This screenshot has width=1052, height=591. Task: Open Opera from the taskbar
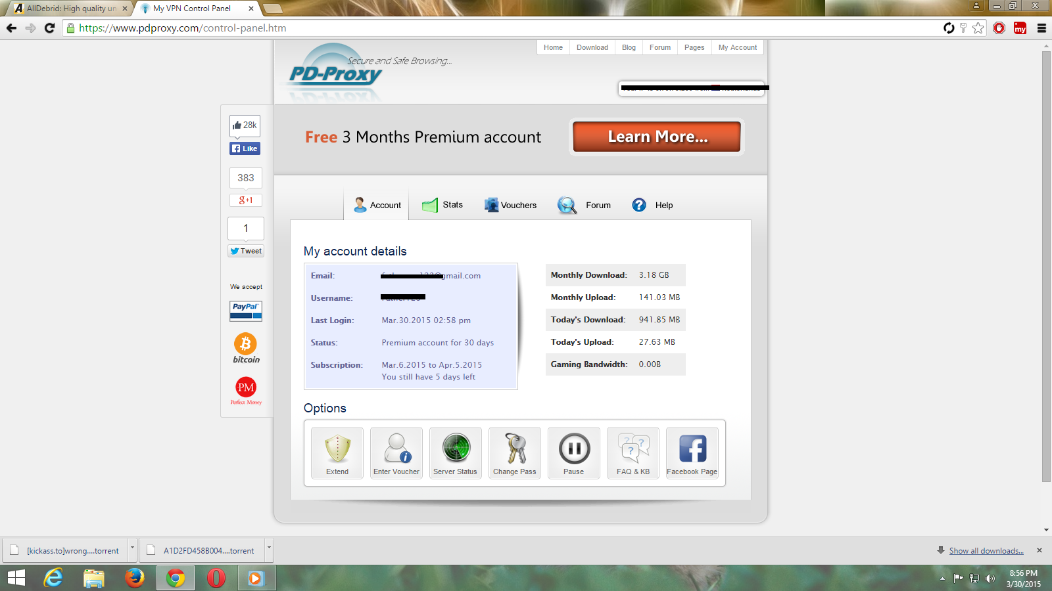click(x=216, y=578)
